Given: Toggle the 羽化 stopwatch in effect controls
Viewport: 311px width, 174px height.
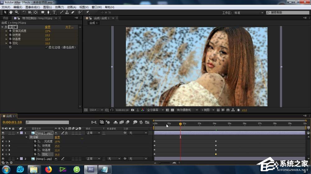Looking at the screenshot, I should click(x=10, y=43).
